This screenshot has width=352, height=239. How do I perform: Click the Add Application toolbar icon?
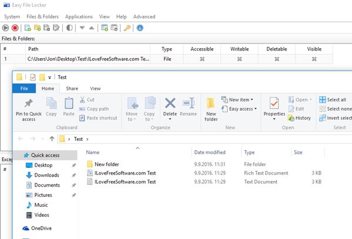click(x=105, y=28)
